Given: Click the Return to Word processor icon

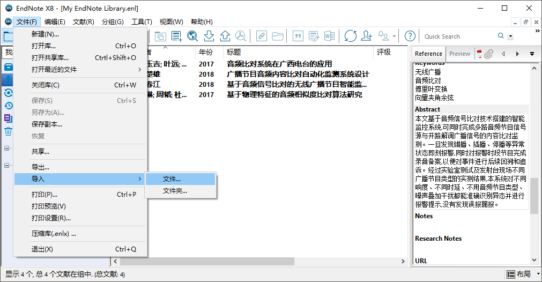Looking at the screenshot, I should pos(329,36).
